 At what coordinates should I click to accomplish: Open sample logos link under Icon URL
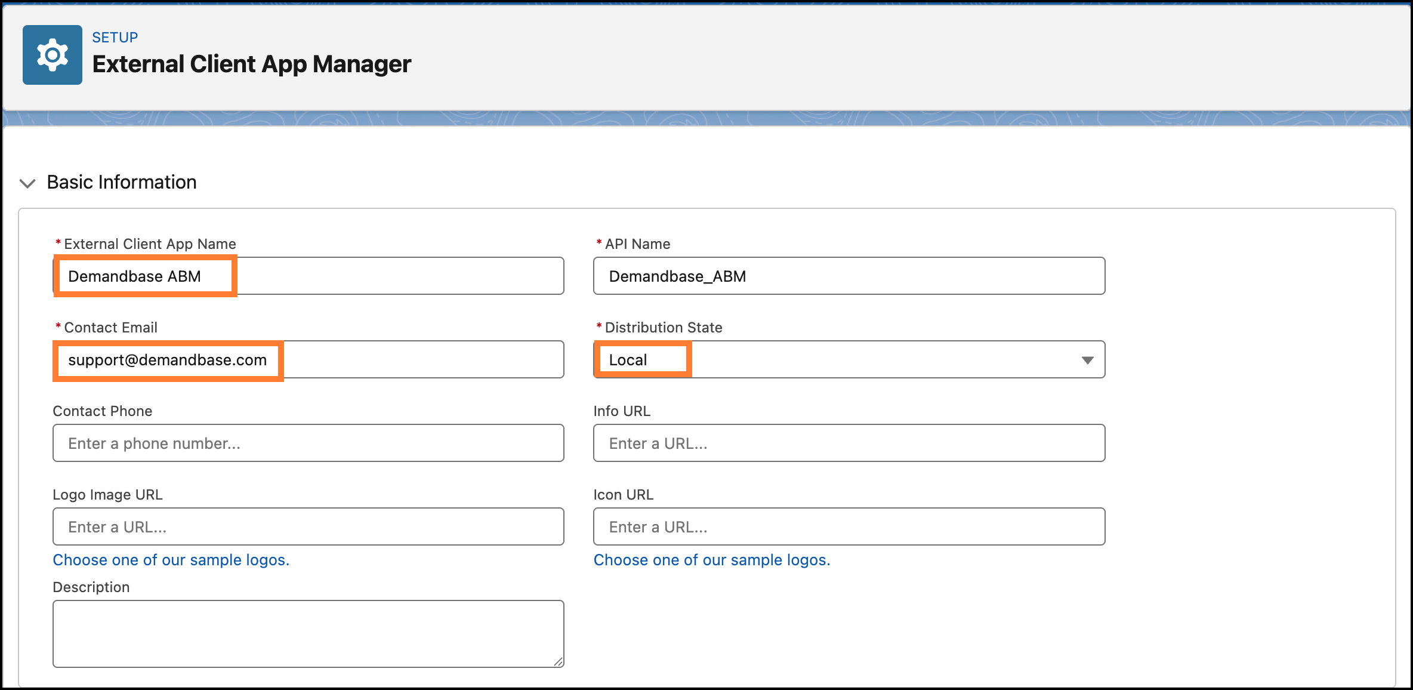point(711,560)
